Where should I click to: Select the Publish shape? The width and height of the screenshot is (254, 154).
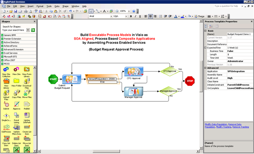coord(27,106)
